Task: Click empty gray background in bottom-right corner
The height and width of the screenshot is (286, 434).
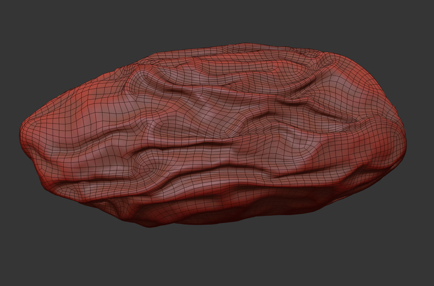Action: tap(414, 268)
